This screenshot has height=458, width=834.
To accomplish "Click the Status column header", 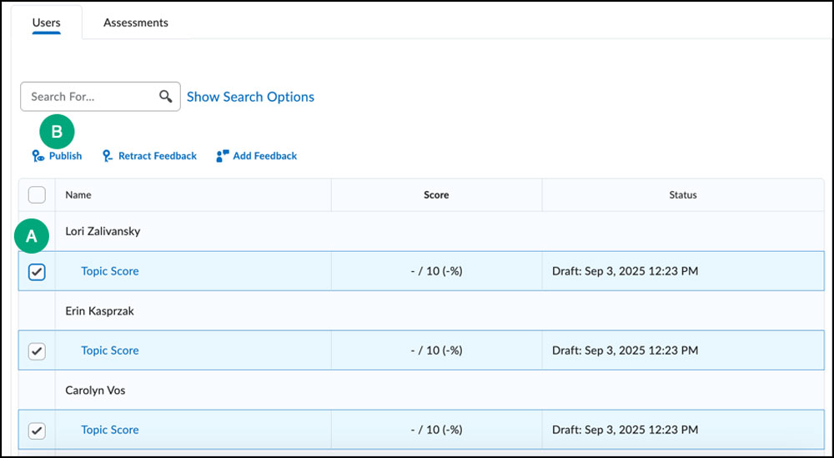I will pyautogui.click(x=683, y=194).
